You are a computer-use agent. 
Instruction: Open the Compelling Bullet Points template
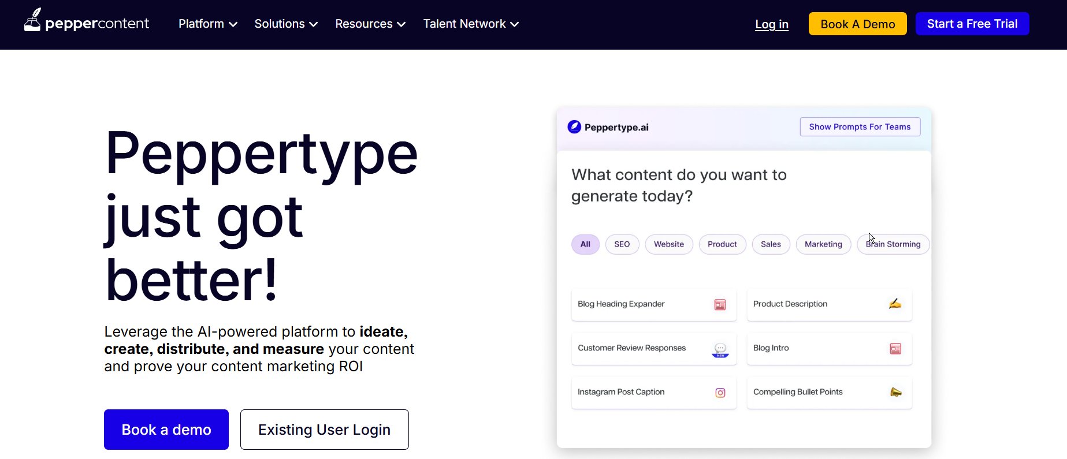click(830, 393)
